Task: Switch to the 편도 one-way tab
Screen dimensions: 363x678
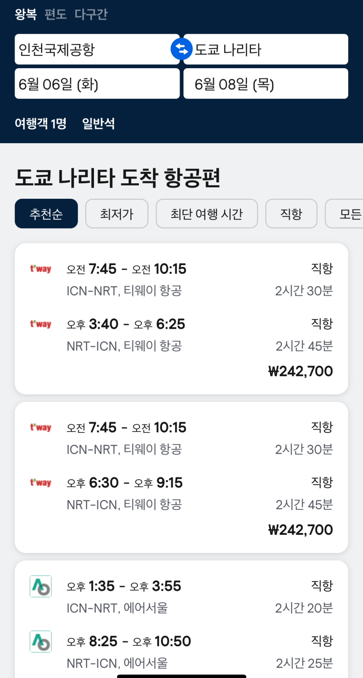Action: pos(55,15)
